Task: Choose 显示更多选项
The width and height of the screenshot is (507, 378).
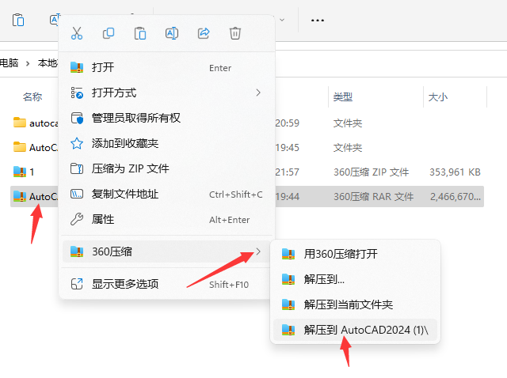Action: [166, 284]
